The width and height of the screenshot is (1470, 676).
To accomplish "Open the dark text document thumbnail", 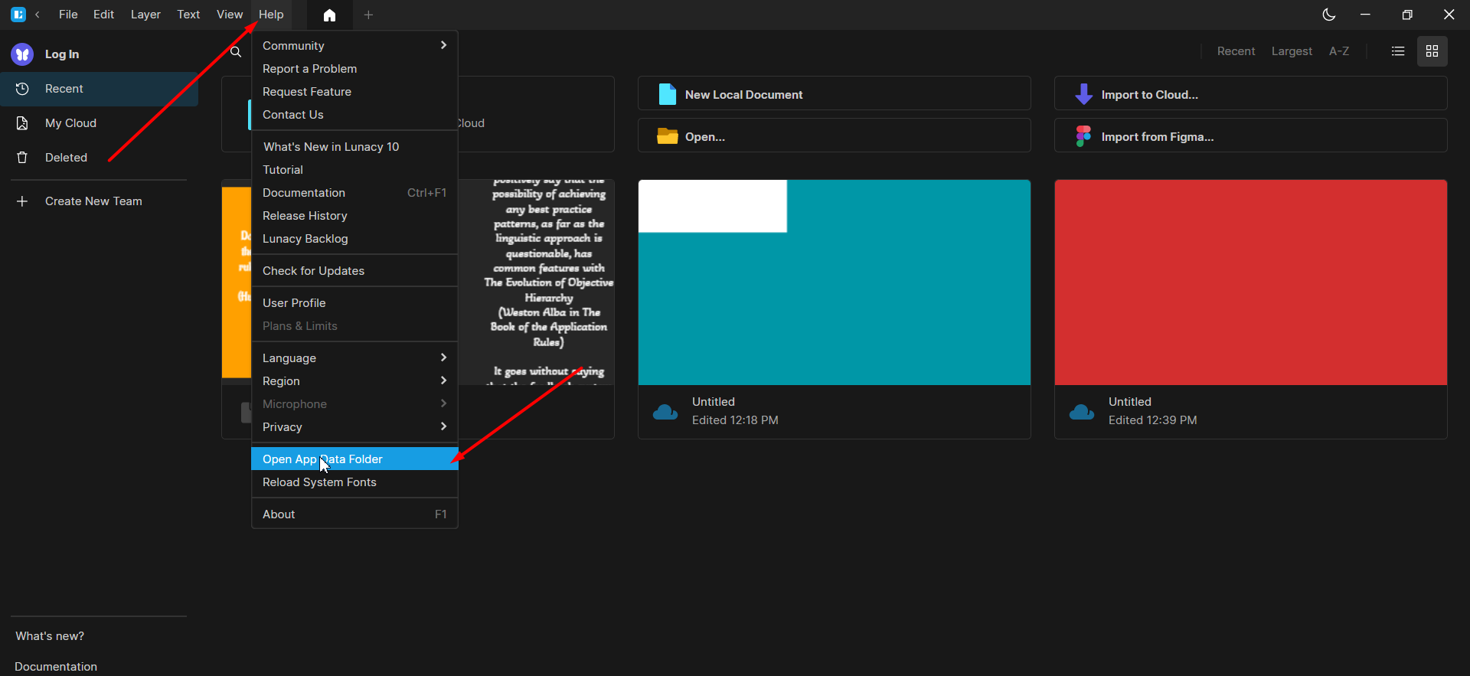I will (536, 282).
